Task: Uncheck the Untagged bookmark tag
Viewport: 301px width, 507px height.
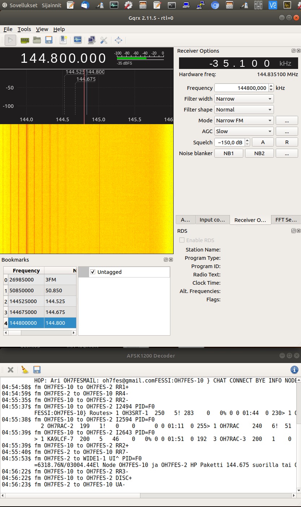Action: (x=93, y=272)
